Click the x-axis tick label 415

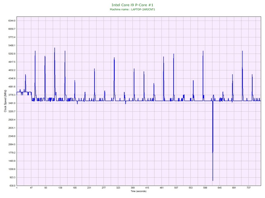[x=147, y=188]
